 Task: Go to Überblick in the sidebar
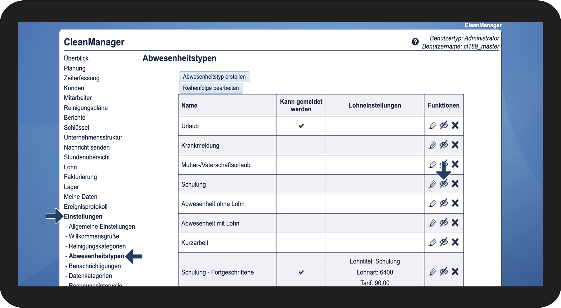coord(76,58)
